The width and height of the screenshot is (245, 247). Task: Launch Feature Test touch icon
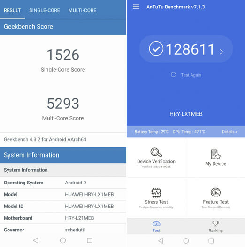tap(215, 192)
